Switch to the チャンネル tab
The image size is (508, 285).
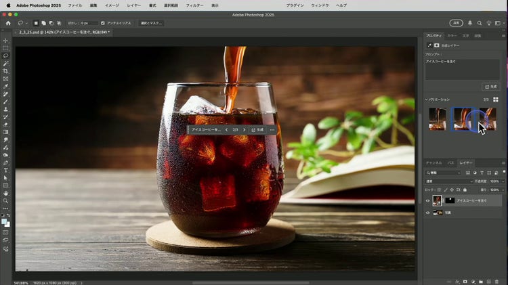point(433,163)
